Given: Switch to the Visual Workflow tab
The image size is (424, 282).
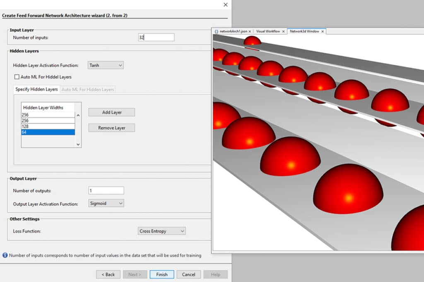Looking at the screenshot, I should coord(267,31).
